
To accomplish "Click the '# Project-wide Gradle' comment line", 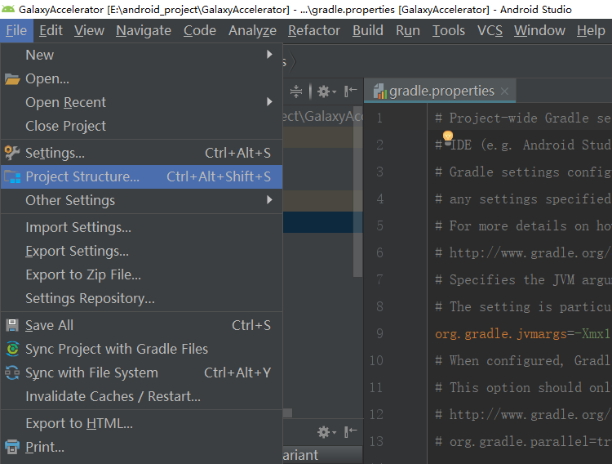I will [x=523, y=118].
